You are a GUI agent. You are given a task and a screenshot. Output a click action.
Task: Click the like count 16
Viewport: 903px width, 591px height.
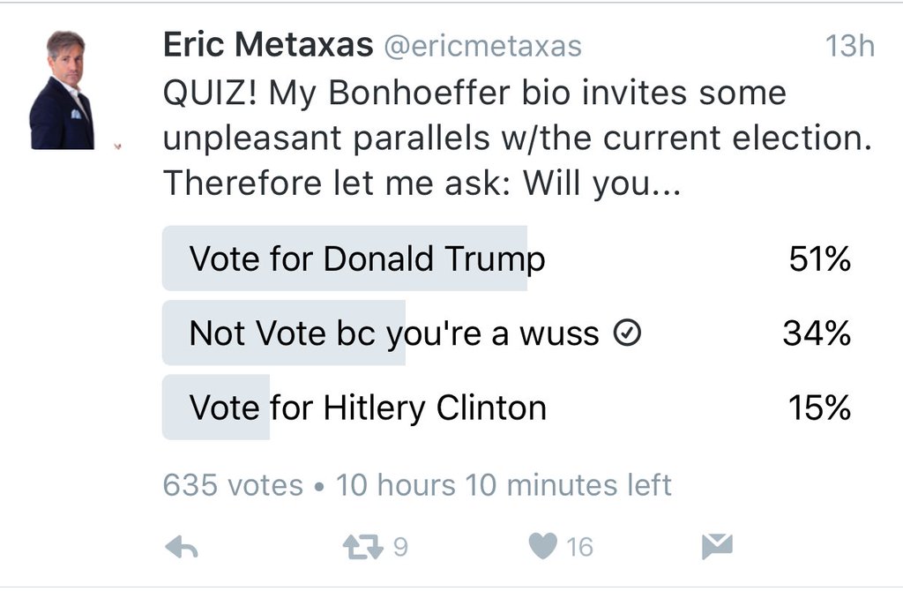coord(579,547)
